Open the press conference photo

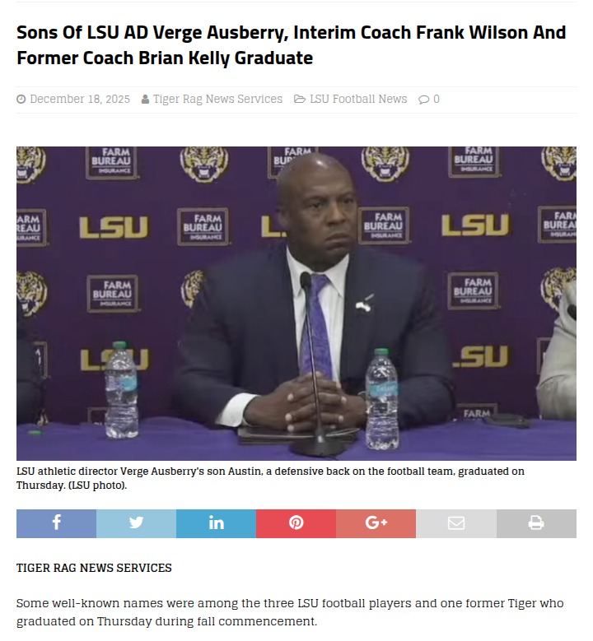296,303
